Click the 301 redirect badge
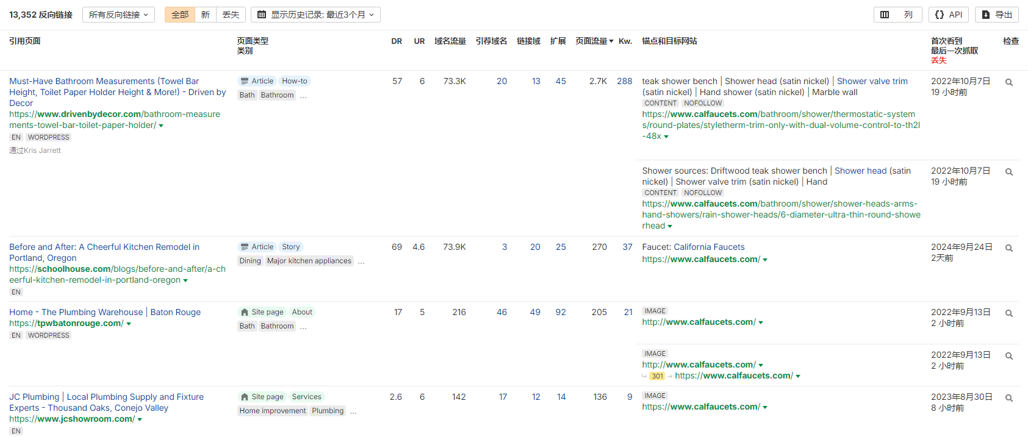 [657, 376]
